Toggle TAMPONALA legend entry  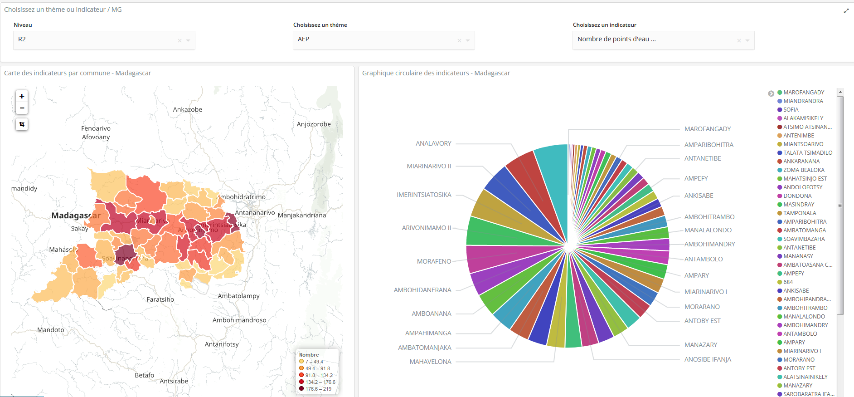(x=796, y=213)
